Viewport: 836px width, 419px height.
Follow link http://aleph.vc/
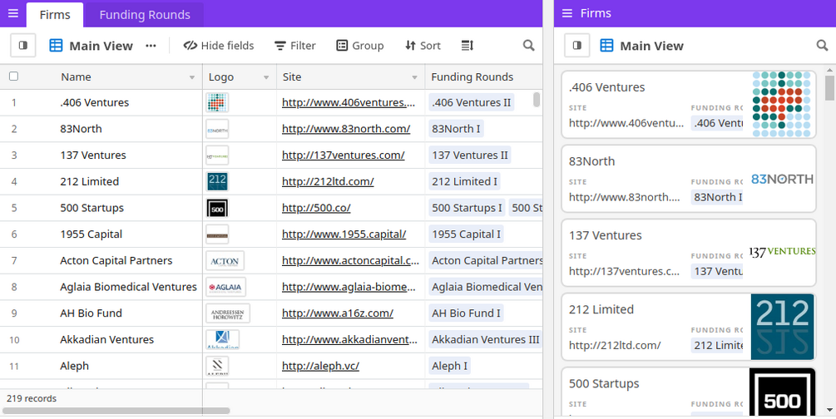(x=320, y=367)
